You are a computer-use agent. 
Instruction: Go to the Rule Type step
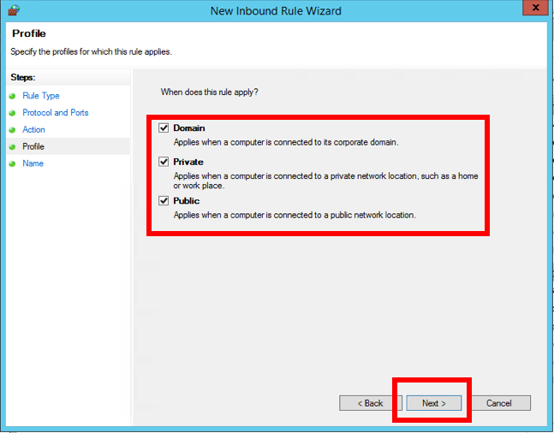[x=41, y=96]
